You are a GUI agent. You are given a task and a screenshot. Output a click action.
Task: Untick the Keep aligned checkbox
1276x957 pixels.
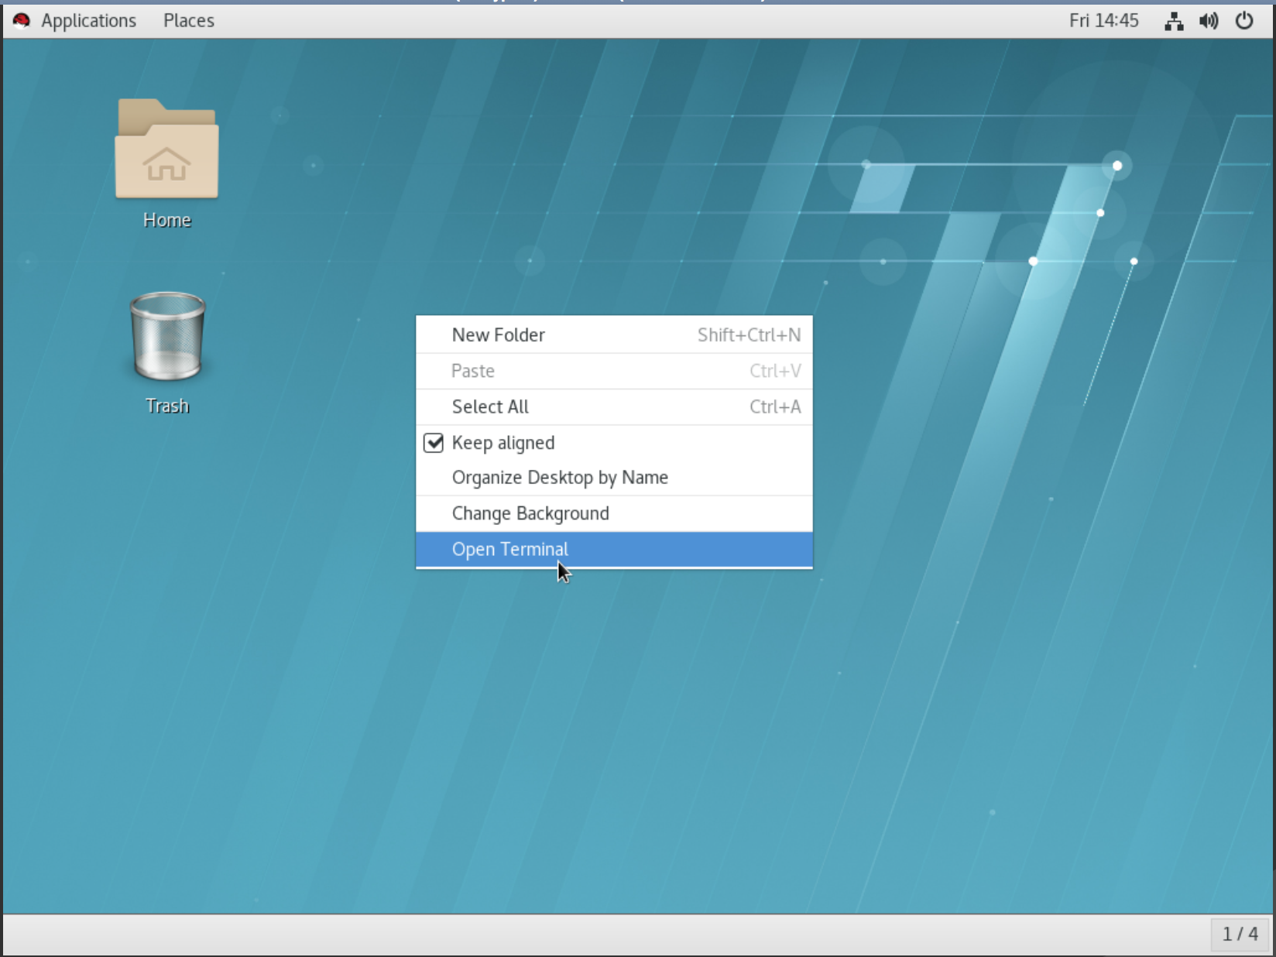(x=434, y=443)
